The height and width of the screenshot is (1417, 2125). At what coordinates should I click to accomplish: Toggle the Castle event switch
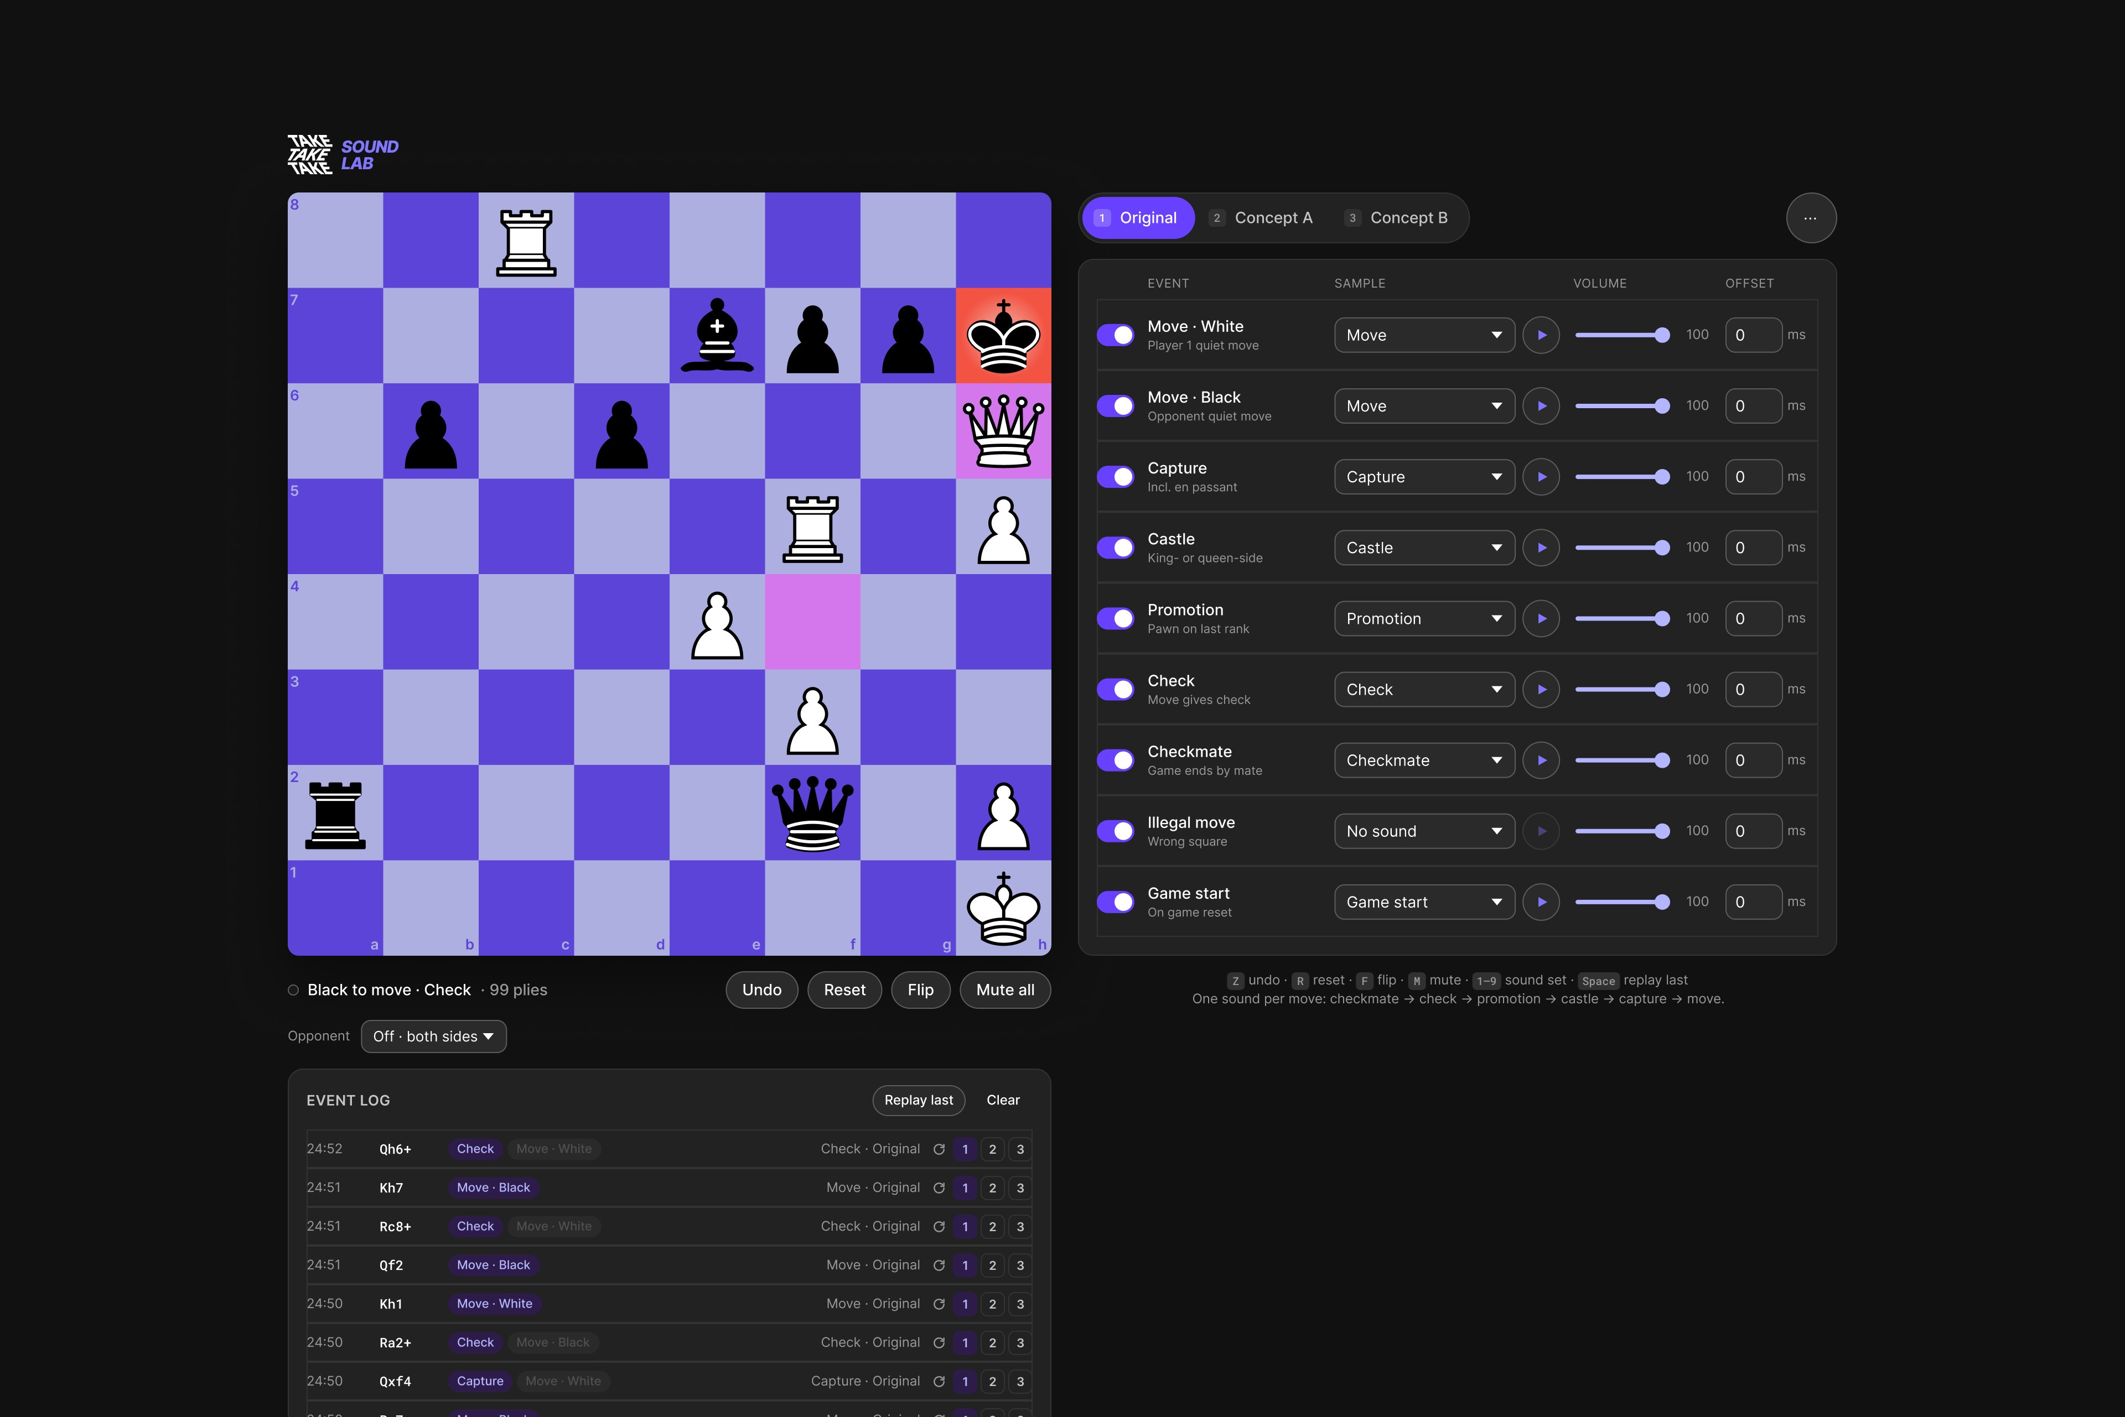click(x=1116, y=548)
